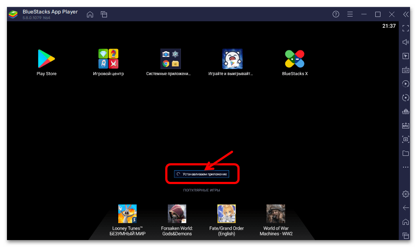
Task: Open settings with the gear icon
Action: click(x=406, y=194)
